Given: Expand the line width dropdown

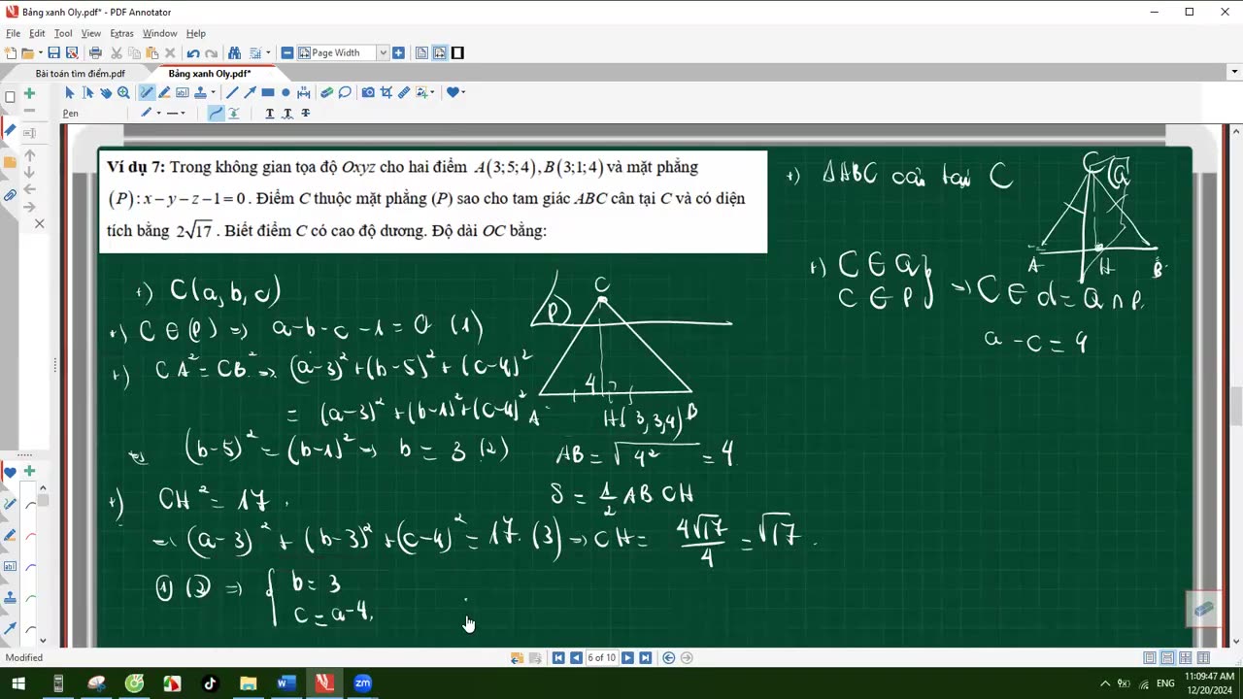Looking at the screenshot, I should 183,113.
